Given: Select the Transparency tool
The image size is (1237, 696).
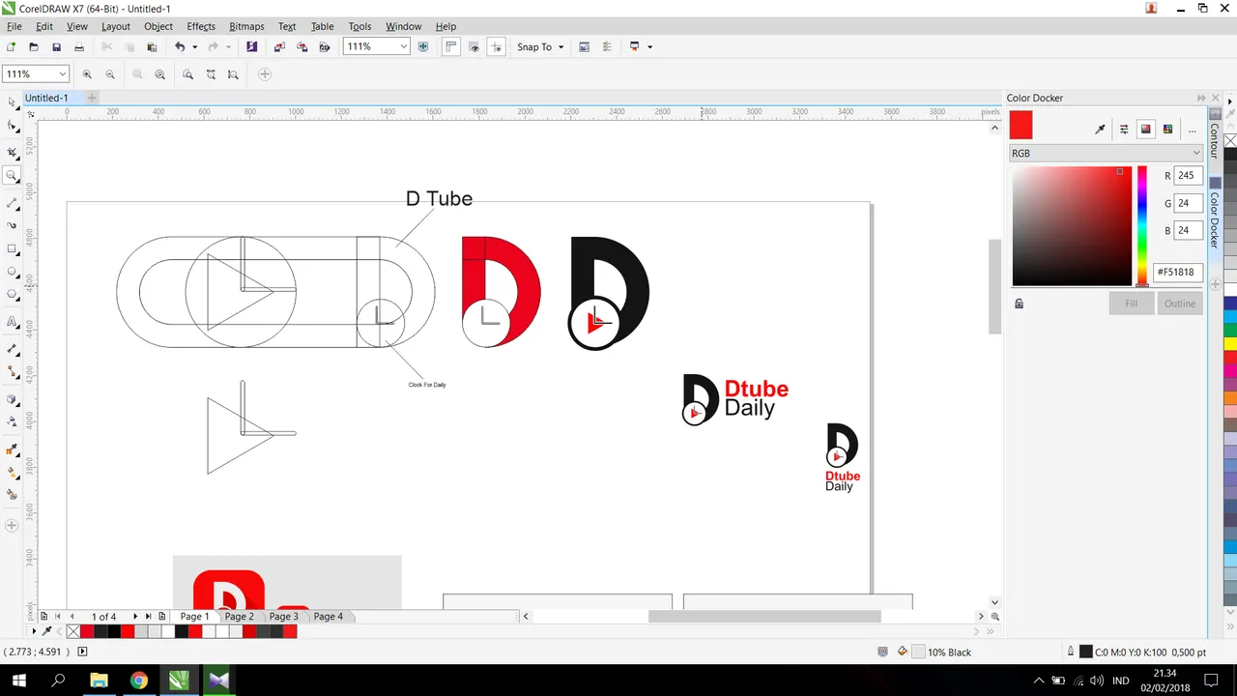Looking at the screenshot, I should (12, 422).
